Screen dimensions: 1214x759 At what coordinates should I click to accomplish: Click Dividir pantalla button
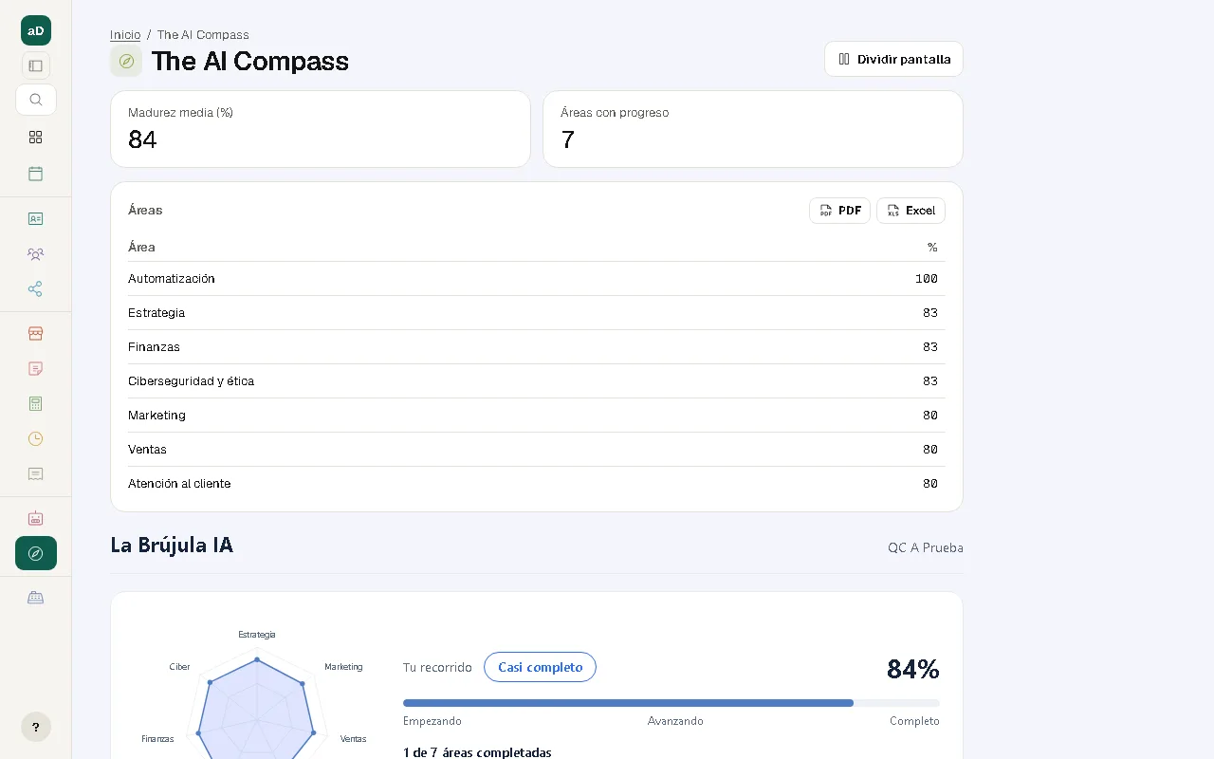click(x=893, y=59)
